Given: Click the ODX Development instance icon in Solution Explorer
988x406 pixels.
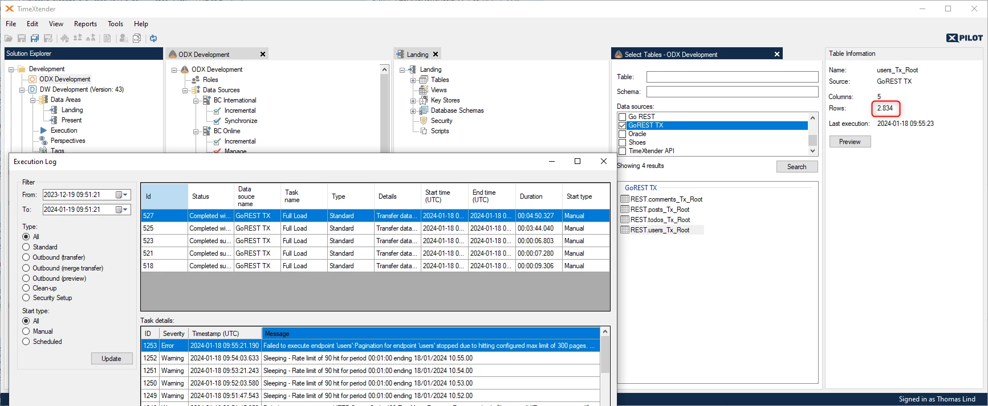Looking at the screenshot, I should tap(32, 79).
